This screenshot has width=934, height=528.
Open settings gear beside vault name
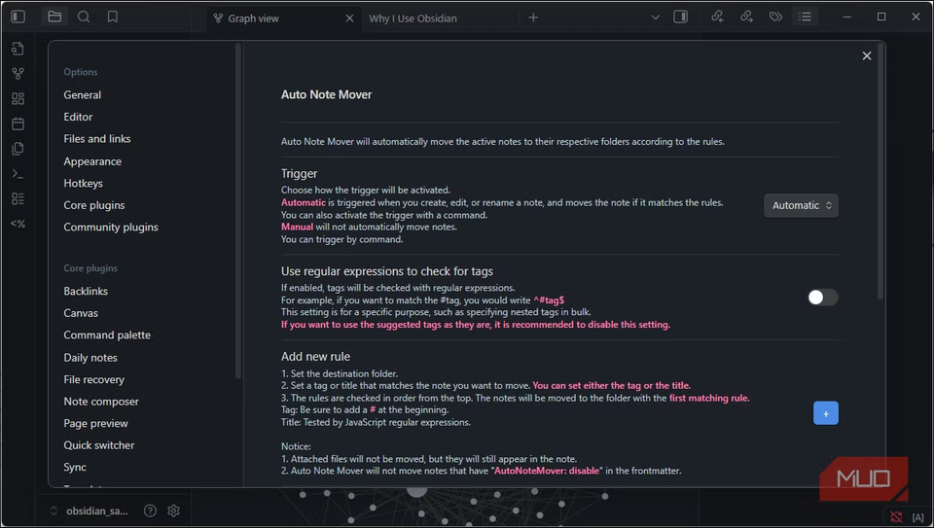(x=174, y=510)
